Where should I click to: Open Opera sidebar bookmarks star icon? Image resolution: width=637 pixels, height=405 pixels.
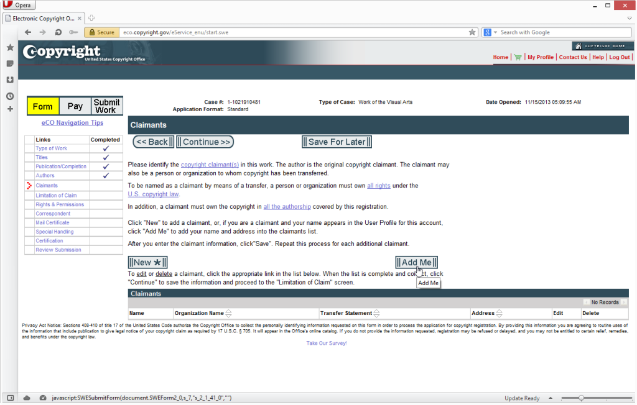pos(10,47)
